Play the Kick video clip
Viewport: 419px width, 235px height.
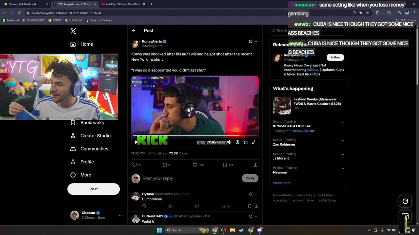[136, 142]
